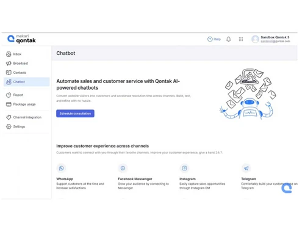Click the Telegram channel icon

pos(246,168)
